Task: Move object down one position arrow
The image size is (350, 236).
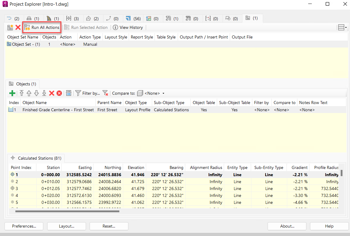Action: [x=36, y=93]
